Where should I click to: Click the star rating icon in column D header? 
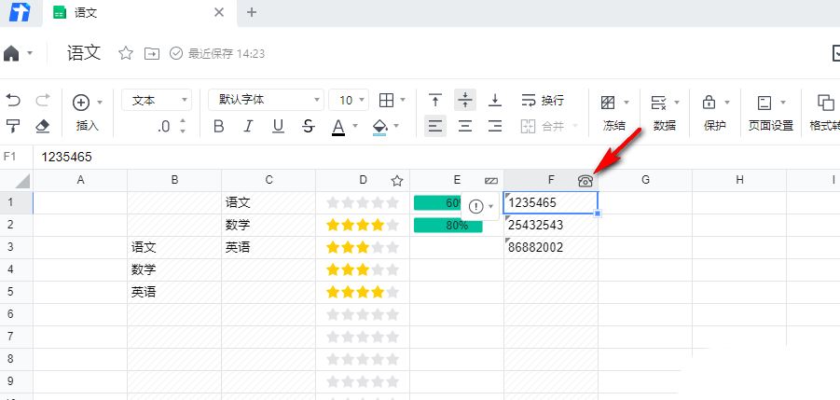pyautogui.click(x=397, y=181)
